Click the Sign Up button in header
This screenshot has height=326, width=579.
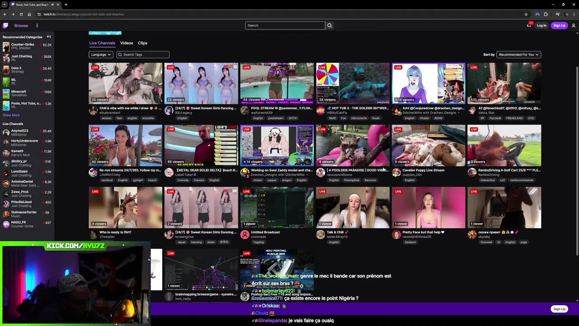click(x=559, y=25)
